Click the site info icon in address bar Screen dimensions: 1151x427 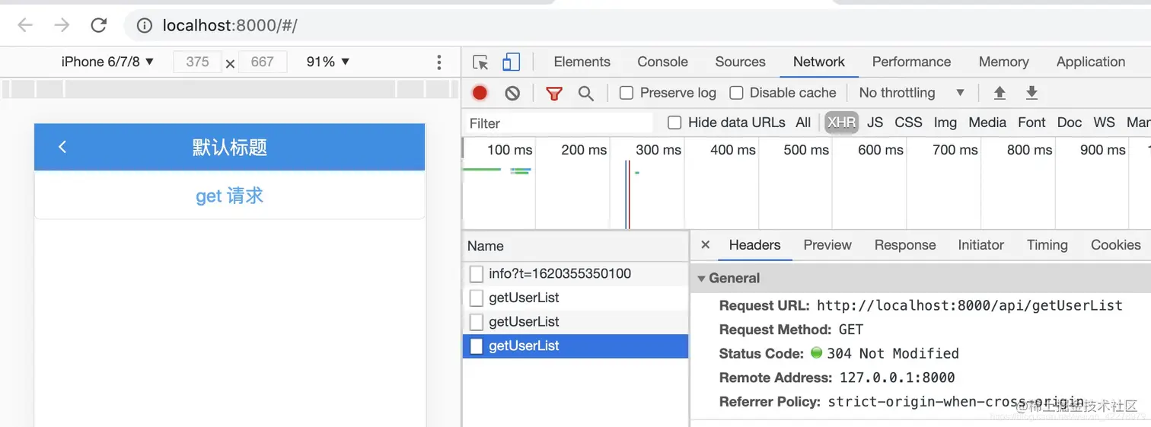click(x=145, y=26)
